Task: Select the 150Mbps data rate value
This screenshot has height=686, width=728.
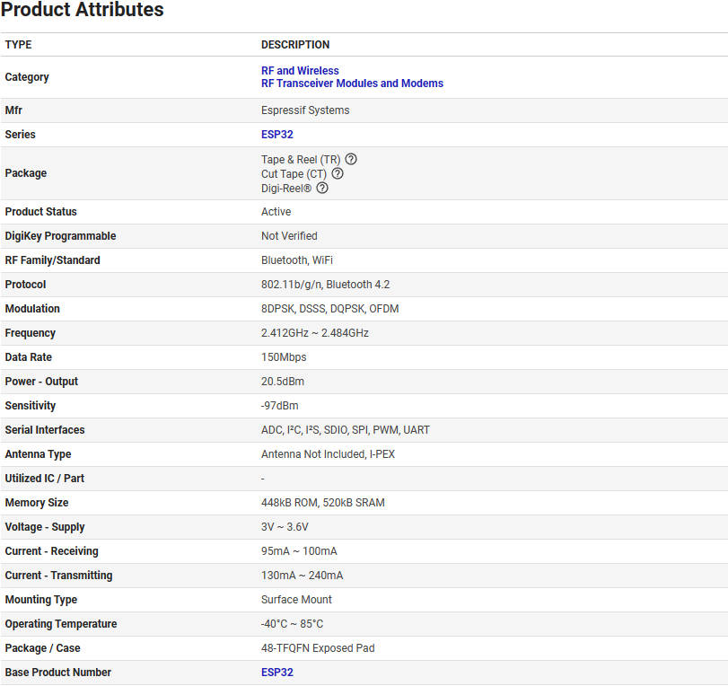Action: [x=284, y=357]
